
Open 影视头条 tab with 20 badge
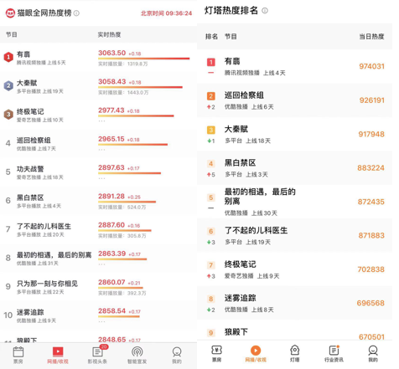tap(97, 355)
